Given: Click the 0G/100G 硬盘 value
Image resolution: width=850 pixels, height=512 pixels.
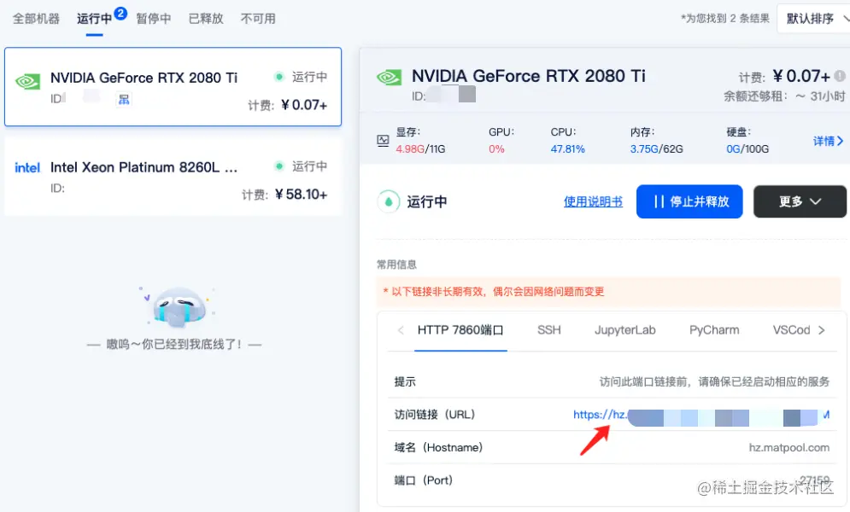Looking at the screenshot, I should 747,148.
